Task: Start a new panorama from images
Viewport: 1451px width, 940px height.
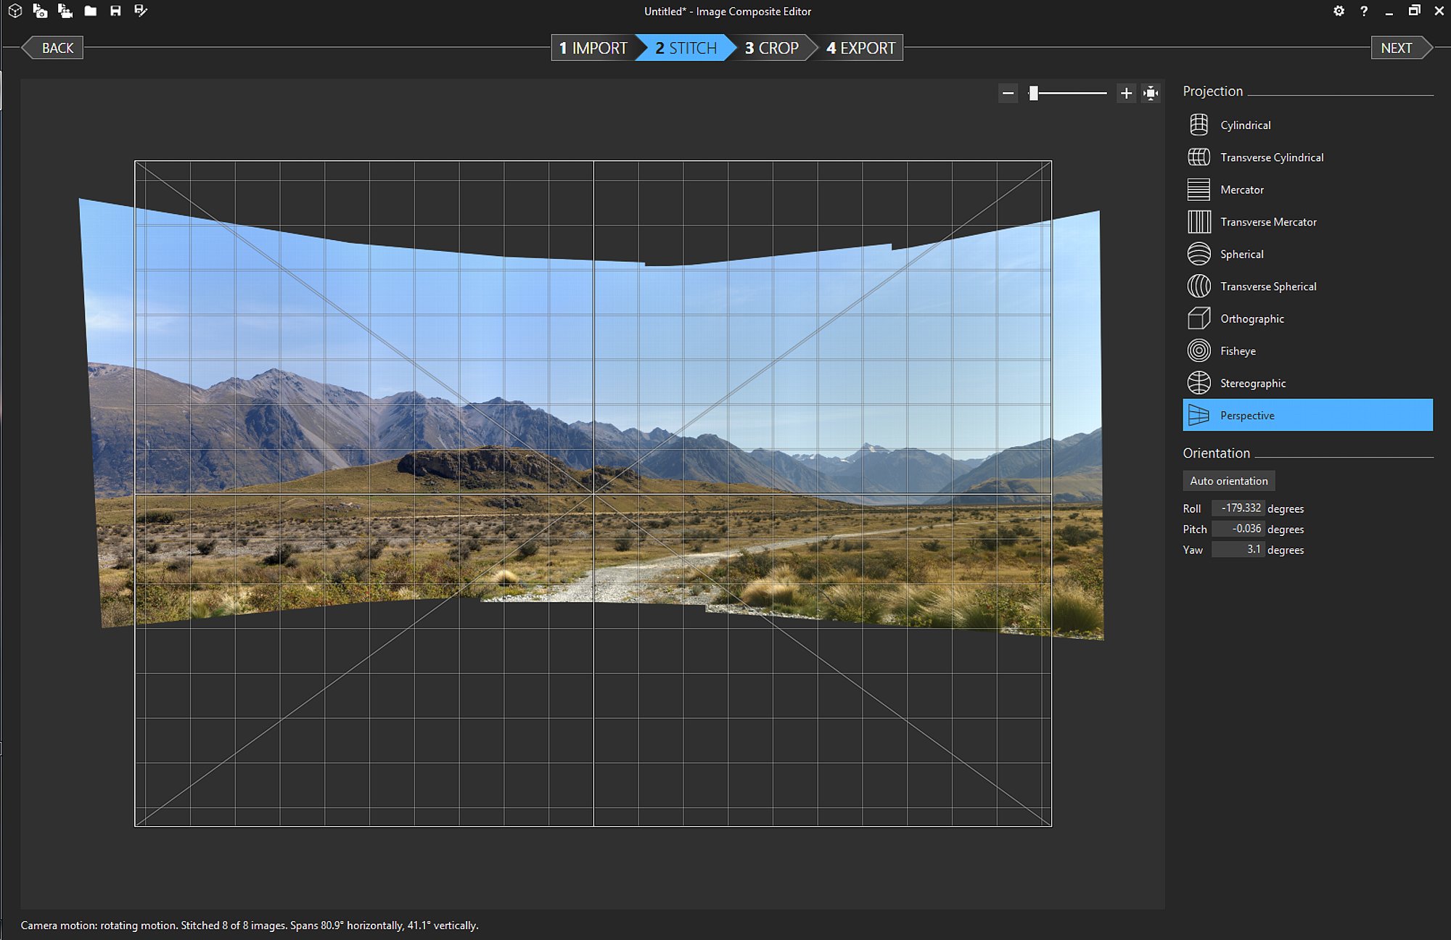Action: 40,11
